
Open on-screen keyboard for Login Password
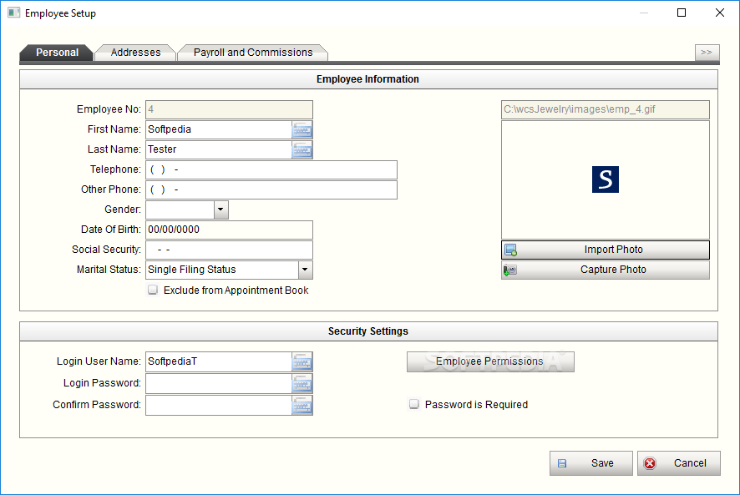[302, 383]
